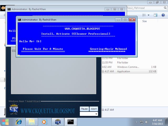
Task: Open the Windows Start button
Action: (x=5, y=122)
